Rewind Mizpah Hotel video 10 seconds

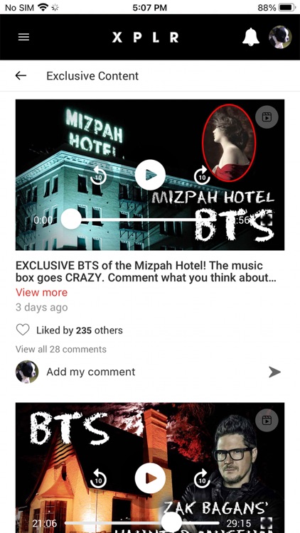[98, 176]
